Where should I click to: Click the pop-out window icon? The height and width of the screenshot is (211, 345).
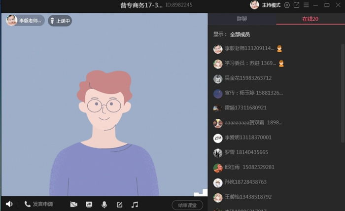(296, 5)
